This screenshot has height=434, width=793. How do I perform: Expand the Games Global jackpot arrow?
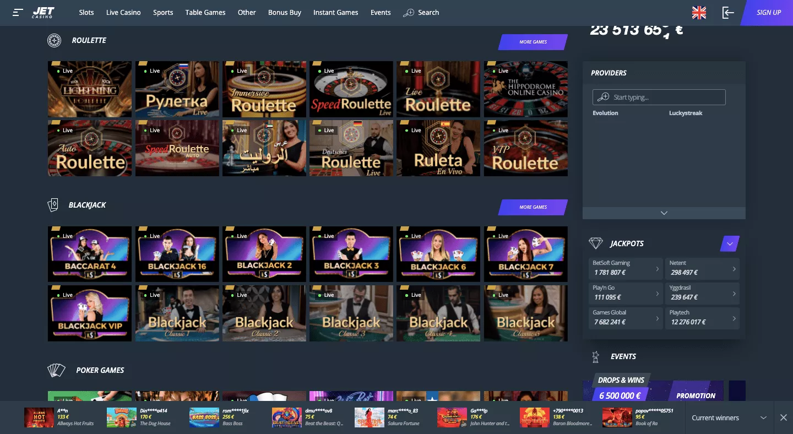pos(657,318)
